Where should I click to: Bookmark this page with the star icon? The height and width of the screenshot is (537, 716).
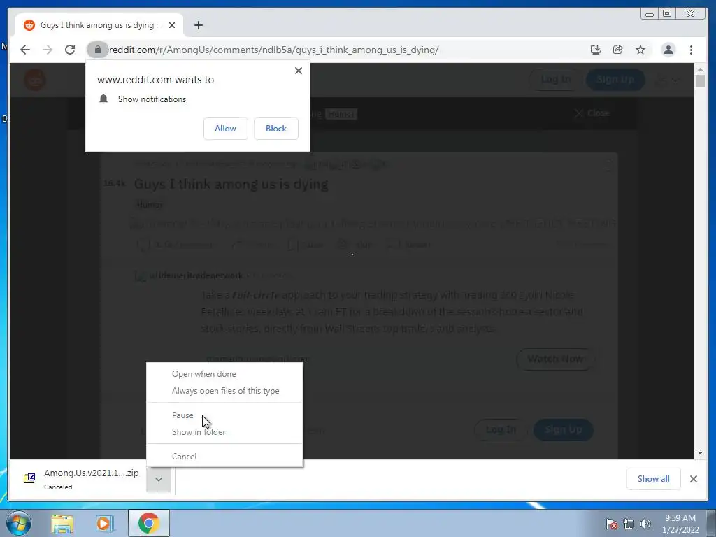640,50
